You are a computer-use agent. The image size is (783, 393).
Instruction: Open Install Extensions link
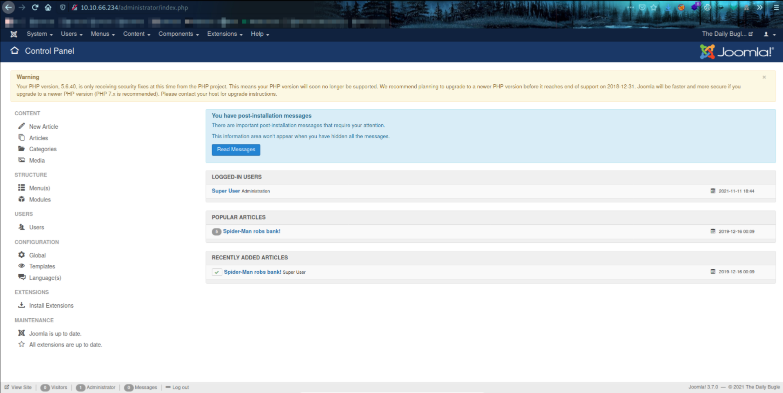point(51,306)
